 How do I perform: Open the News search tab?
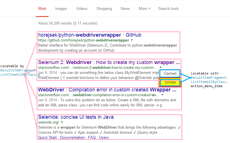[x=125, y=9]
